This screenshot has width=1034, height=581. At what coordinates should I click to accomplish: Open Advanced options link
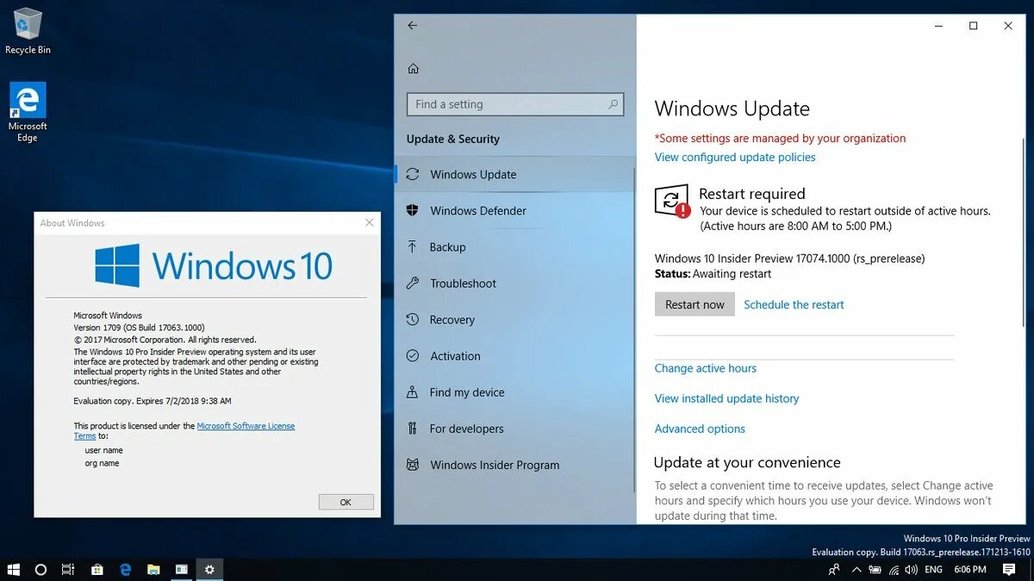pyautogui.click(x=700, y=429)
